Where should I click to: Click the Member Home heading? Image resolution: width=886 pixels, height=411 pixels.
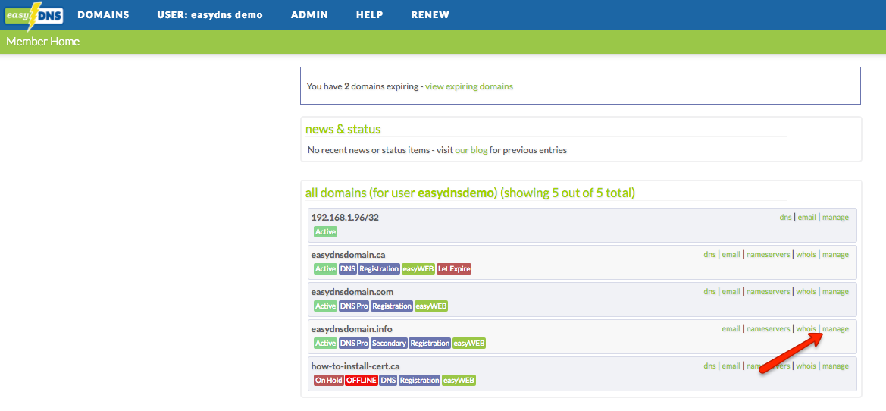pyautogui.click(x=43, y=42)
